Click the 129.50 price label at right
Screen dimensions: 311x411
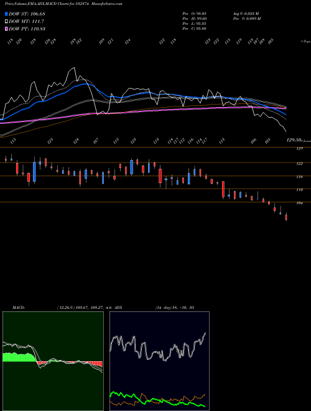coord(294,141)
